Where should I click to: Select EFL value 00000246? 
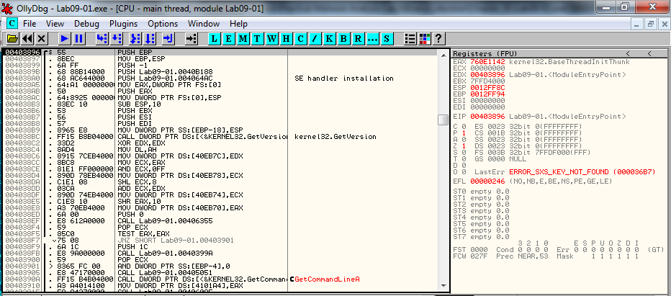coord(488,181)
